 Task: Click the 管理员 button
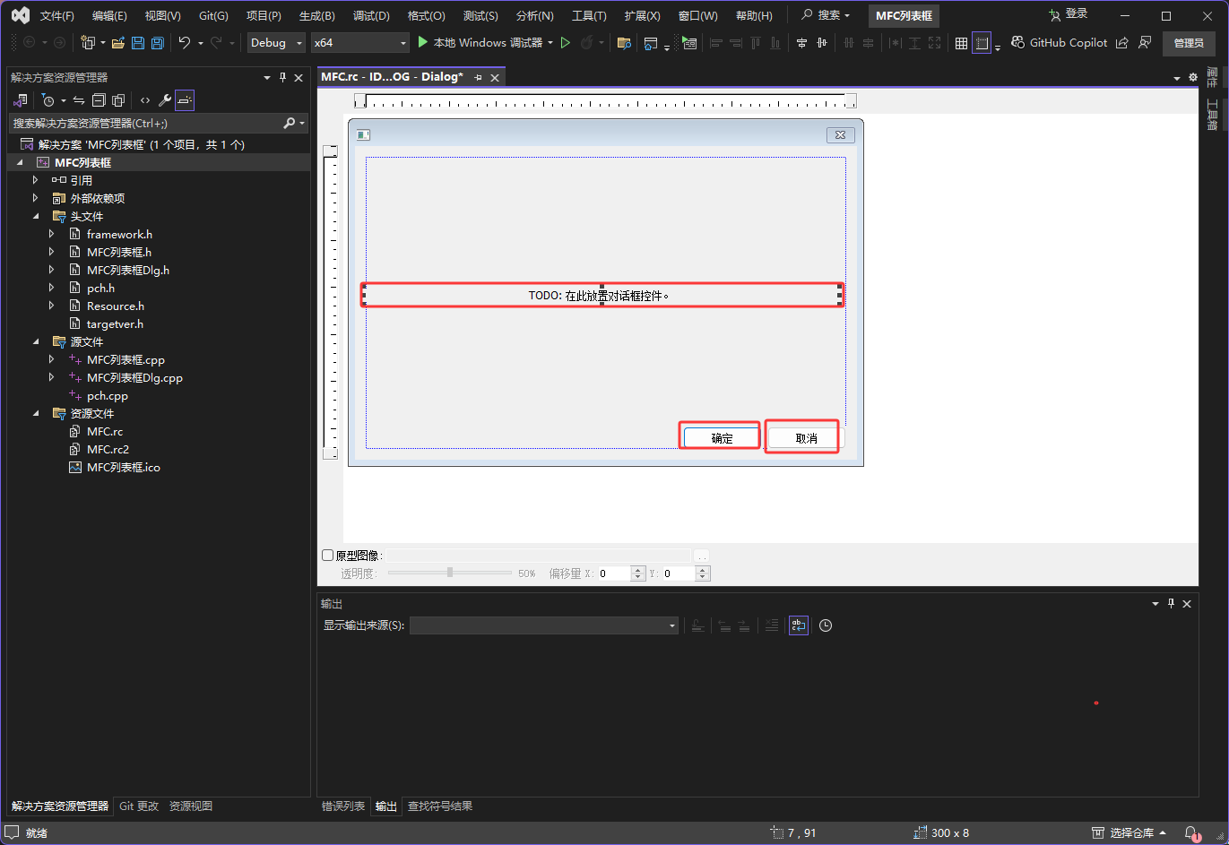tap(1189, 43)
